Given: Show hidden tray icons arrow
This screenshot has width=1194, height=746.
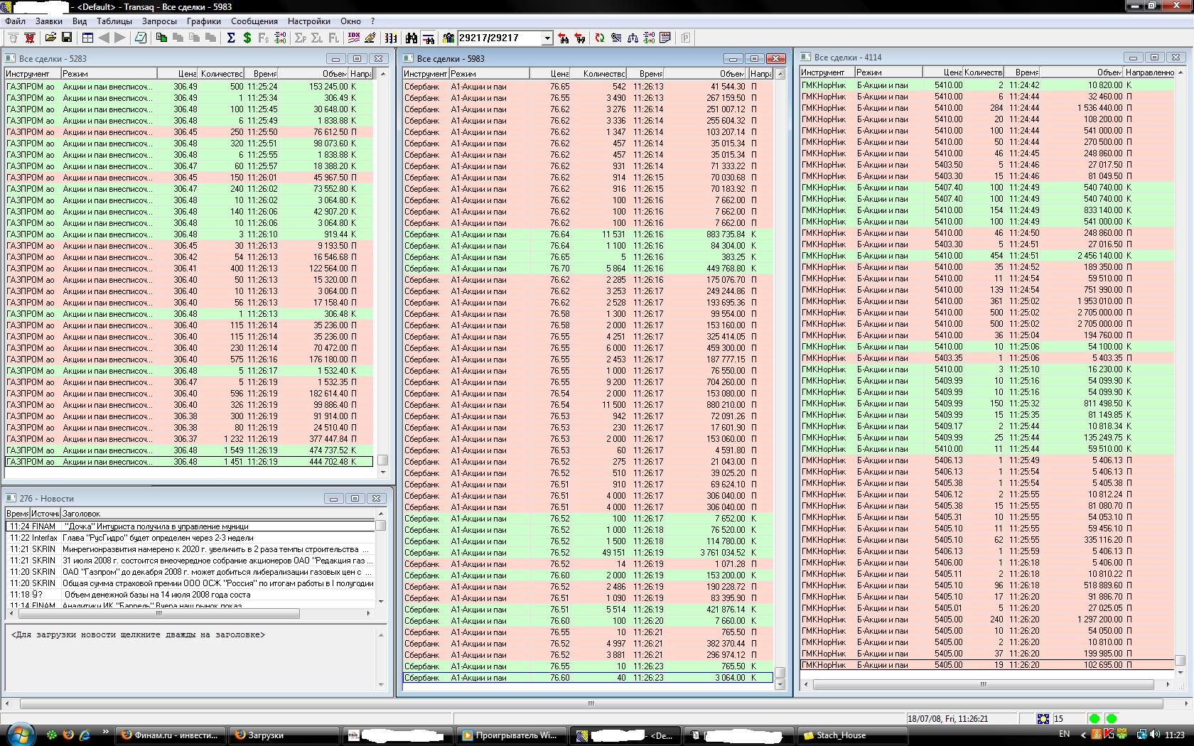Looking at the screenshot, I should tap(1083, 735).
